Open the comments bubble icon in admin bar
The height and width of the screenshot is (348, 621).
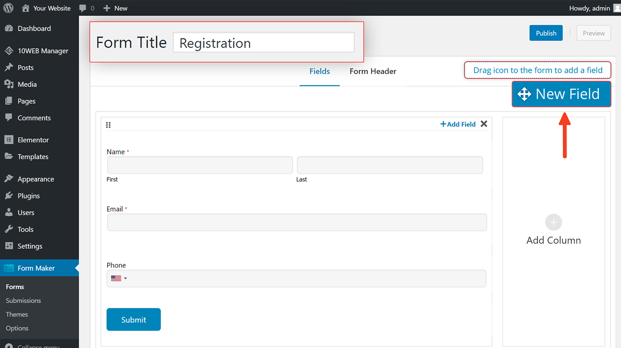click(x=82, y=8)
